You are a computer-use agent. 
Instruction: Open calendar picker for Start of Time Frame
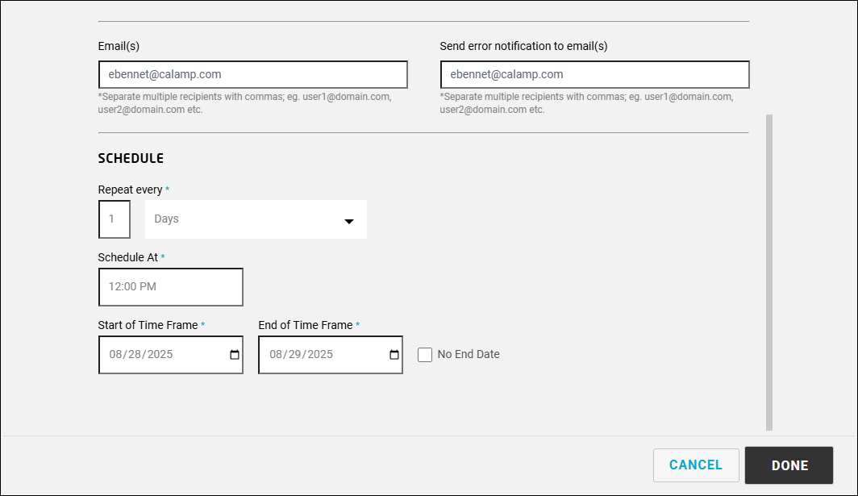coord(235,355)
